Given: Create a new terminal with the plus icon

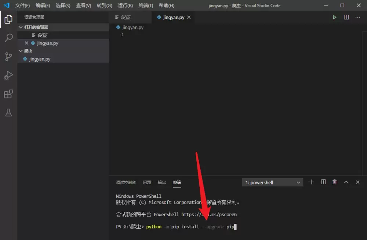Looking at the screenshot, I should 311,182.
